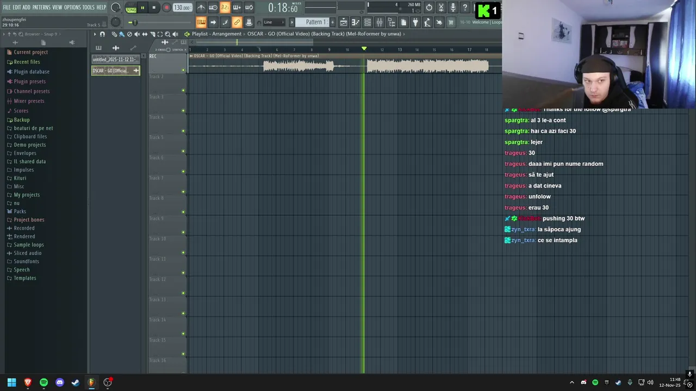Click the Discord icon in Windows taskbar
The height and width of the screenshot is (391, 696).
[x=59, y=382]
